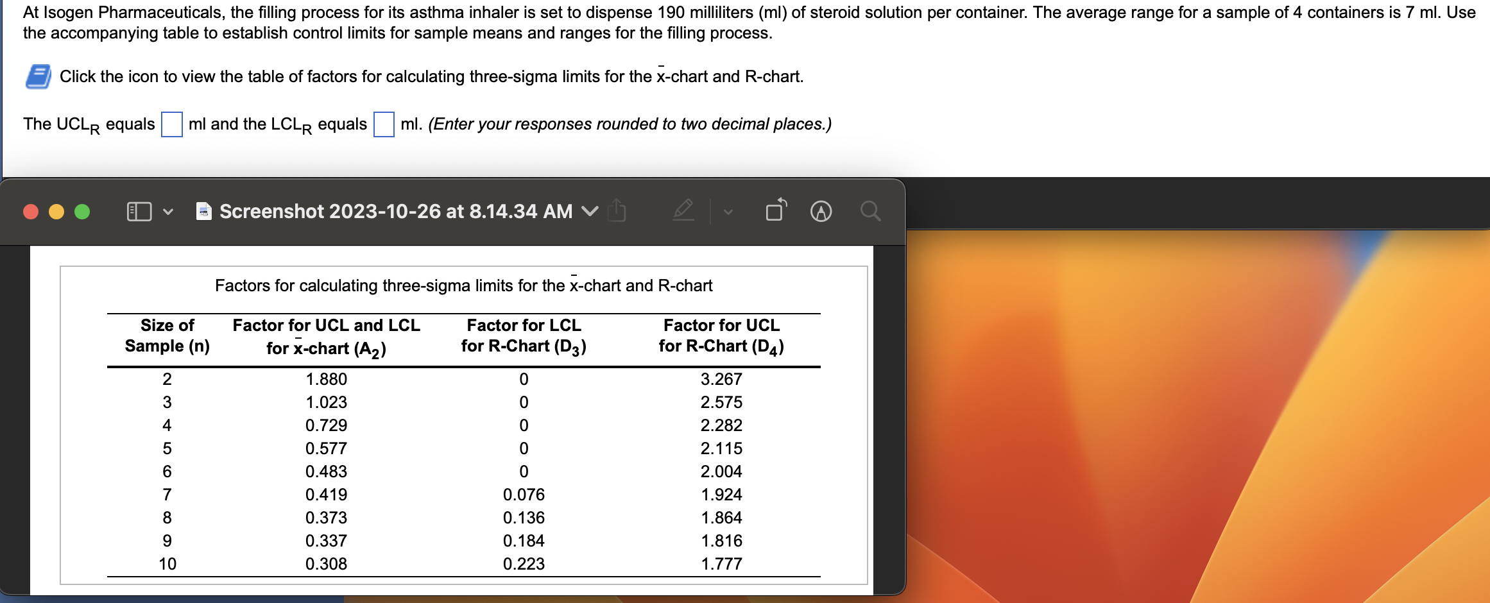
Task: Select the A2 value 1.880
Action: [326, 379]
